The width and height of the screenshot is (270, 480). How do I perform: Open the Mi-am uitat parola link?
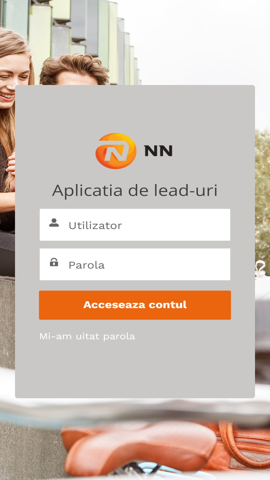[x=87, y=336]
